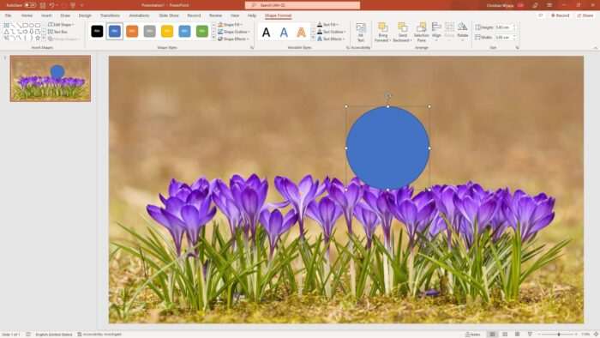Apply the green shape style
This screenshot has height=338, width=600.
click(x=202, y=32)
